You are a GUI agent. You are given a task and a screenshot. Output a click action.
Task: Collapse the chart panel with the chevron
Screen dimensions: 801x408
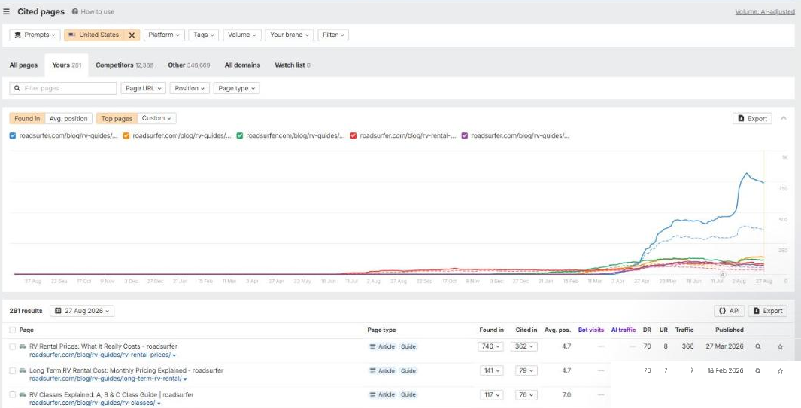click(x=784, y=118)
